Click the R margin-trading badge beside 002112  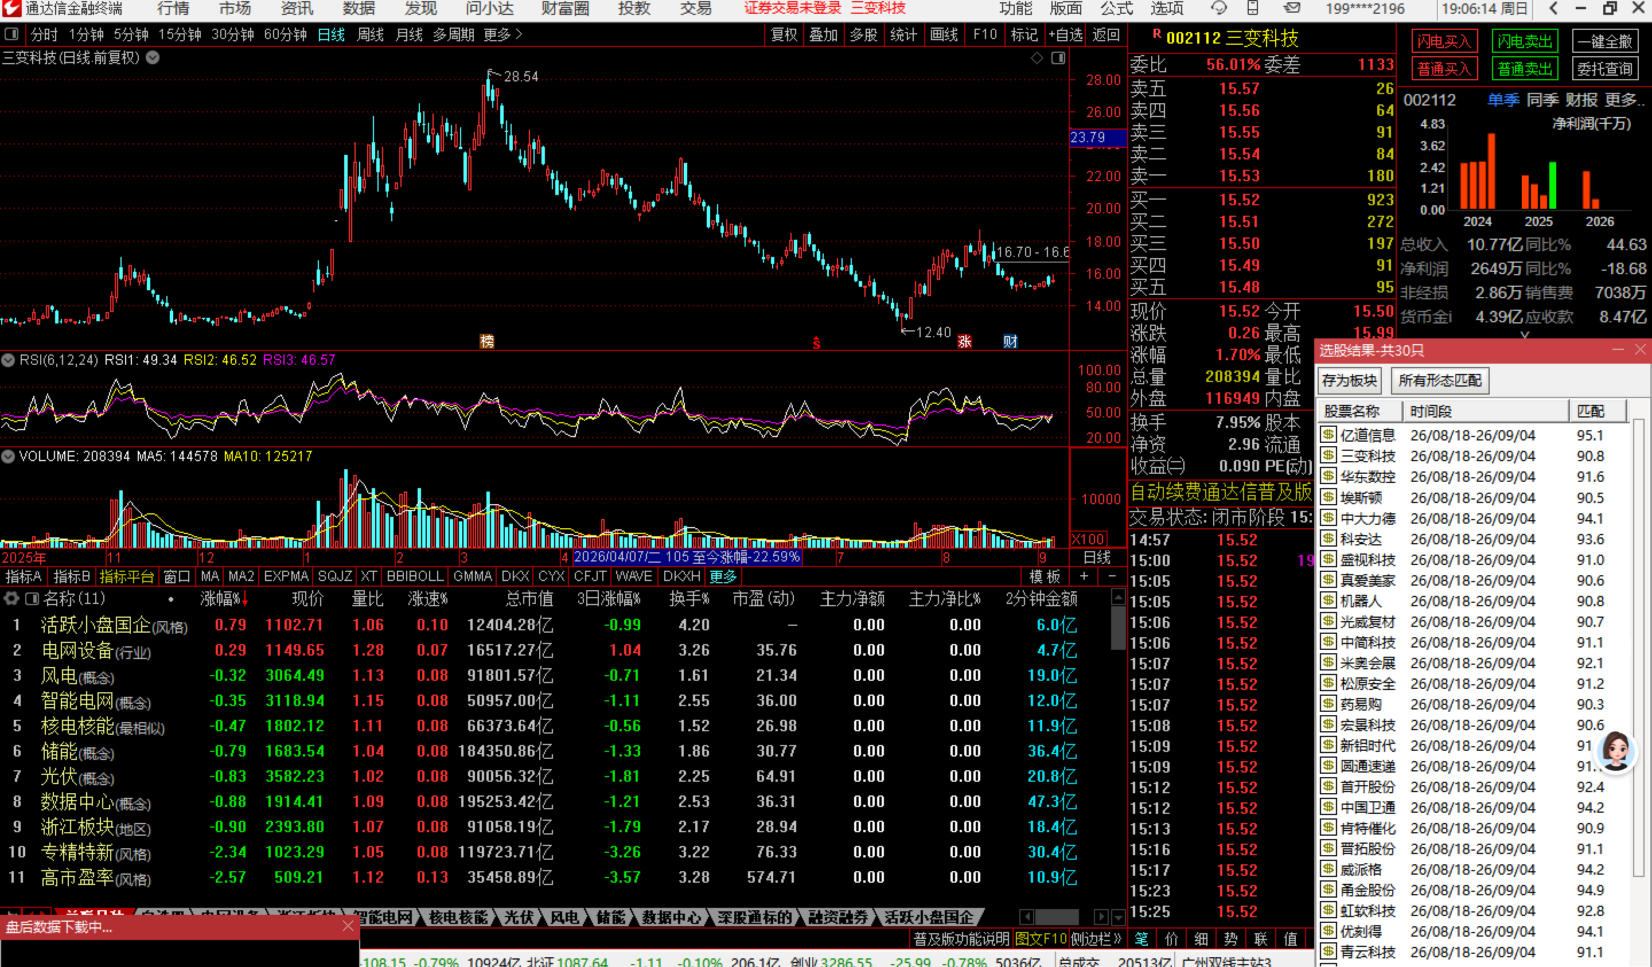click(x=1156, y=34)
